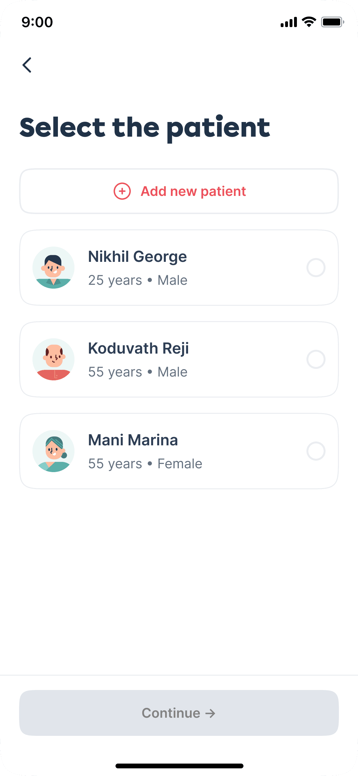The height and width of the screenshot is (776, 358).
Task: Tap the cellular signal bars icon
Action: click(289, 22)
